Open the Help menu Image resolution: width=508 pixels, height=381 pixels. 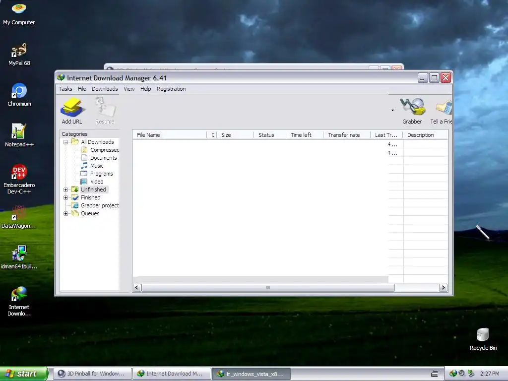[x=145, y=89]
